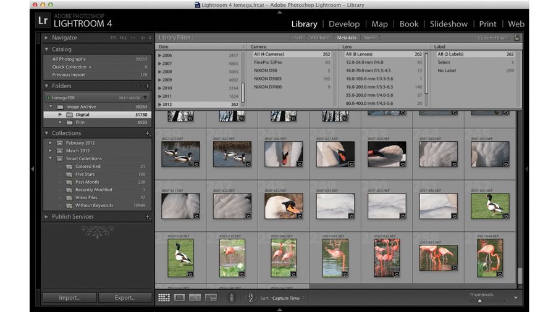Hide left panel group with side arrow
The image size is (556, 312).
(x=33, y=169)
